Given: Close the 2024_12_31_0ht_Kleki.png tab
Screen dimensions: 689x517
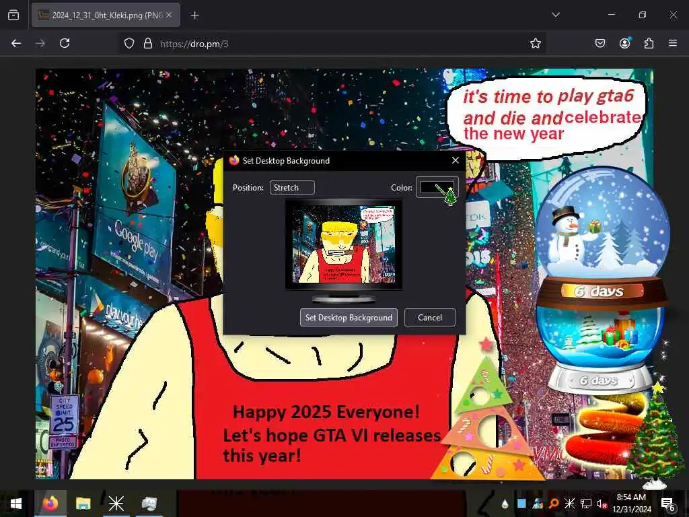Looking at the screenshot, I should tap(169, 15).
